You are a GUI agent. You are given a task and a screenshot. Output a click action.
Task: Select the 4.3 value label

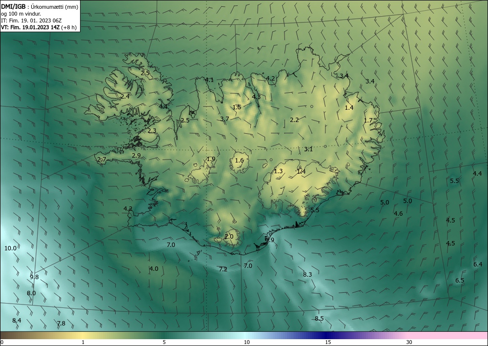pyautogui.click(x=256, y=97)
